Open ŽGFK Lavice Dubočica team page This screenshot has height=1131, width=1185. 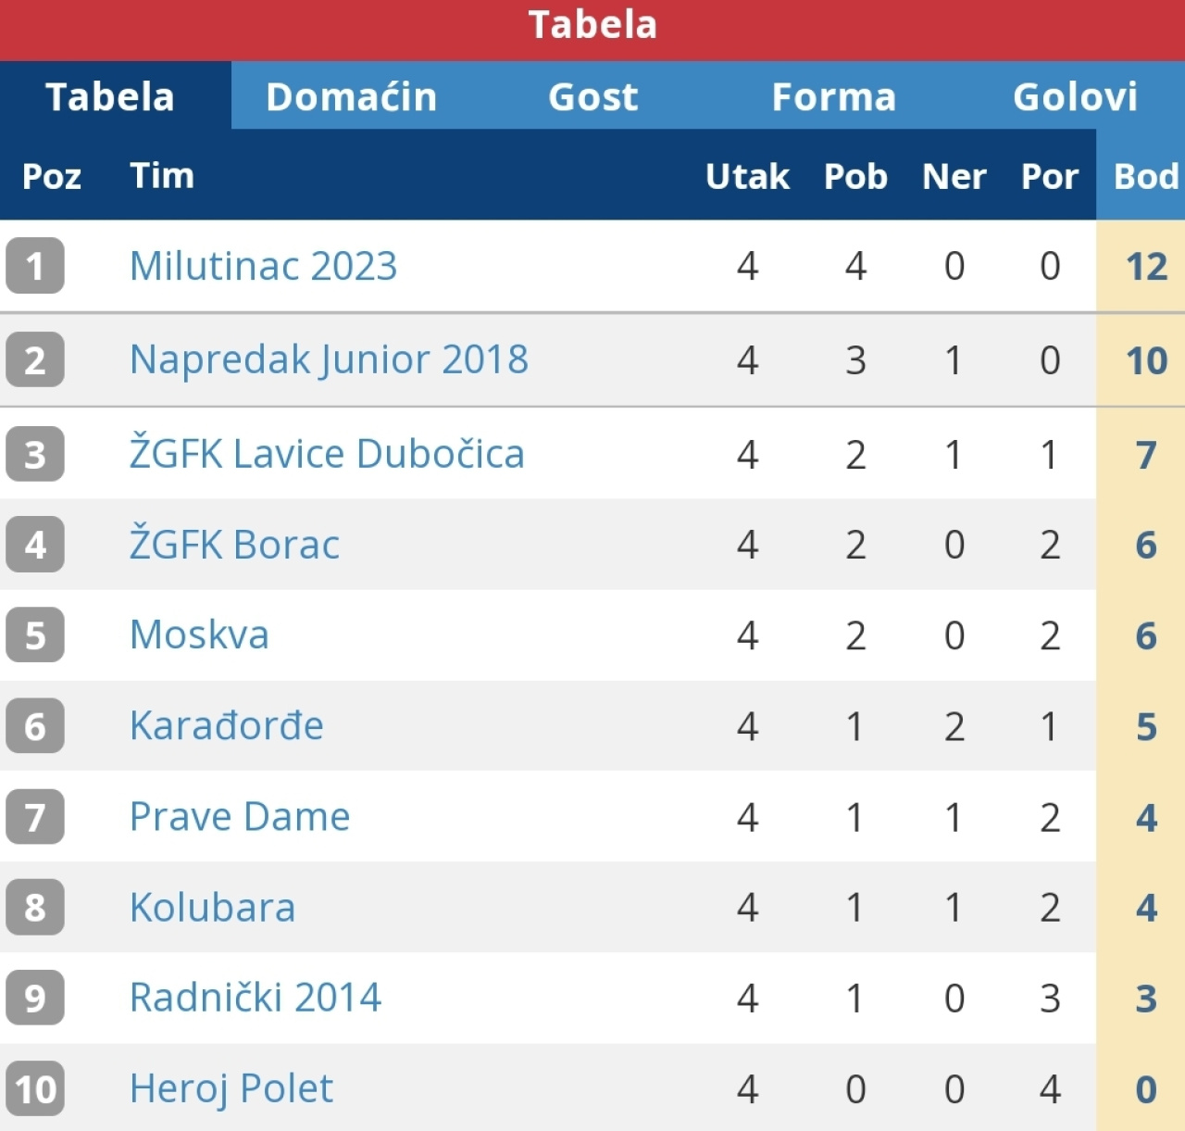point(327,454)
